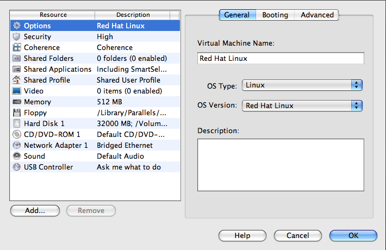The height and width of the screenshot is (250, 386).
Task: Confirm with the OK button
Action: click(353, 236)
